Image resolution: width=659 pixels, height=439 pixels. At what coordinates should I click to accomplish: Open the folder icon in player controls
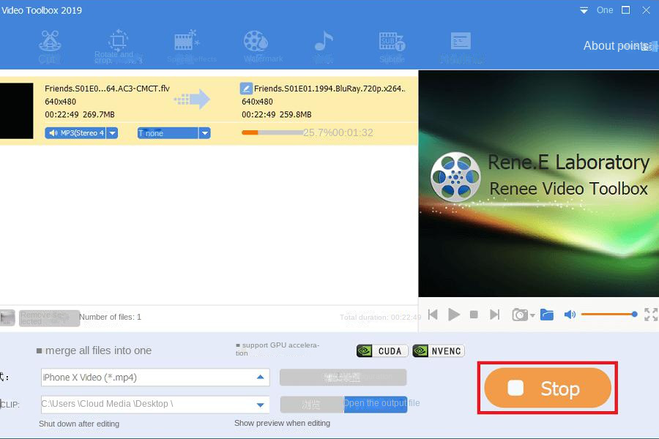[547, 314]
